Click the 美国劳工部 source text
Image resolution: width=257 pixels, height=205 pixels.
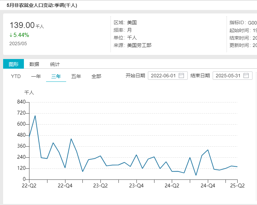click(x=139, y=45)
